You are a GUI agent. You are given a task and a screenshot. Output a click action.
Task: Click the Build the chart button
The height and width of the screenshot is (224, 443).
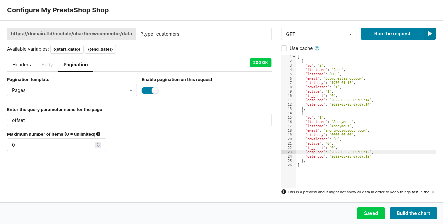coord(413,213)
